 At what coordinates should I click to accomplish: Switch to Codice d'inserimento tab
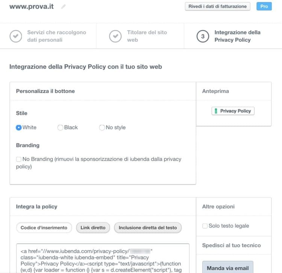point(44,228)
